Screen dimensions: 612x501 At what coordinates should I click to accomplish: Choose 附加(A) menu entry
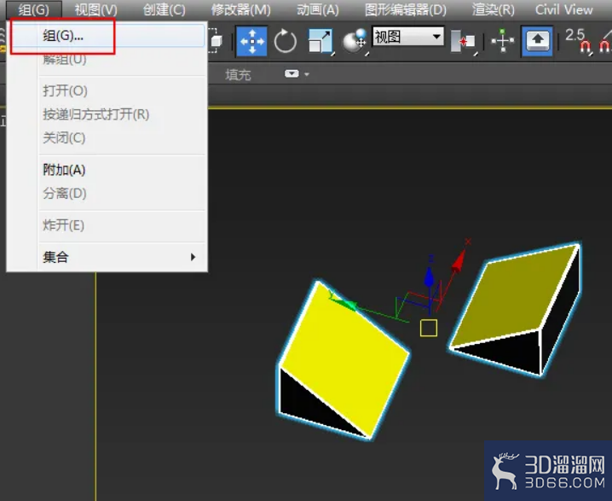[107, 170]
